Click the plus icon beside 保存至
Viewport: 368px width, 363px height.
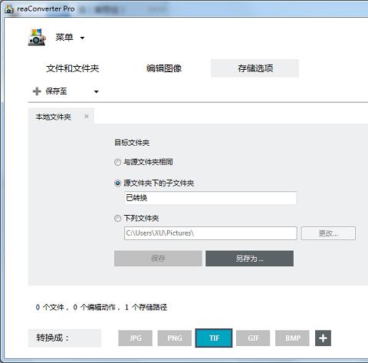click(x=37, y=91)
